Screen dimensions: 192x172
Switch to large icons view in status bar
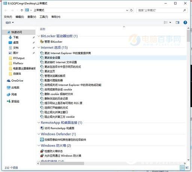tap(187, 168)
